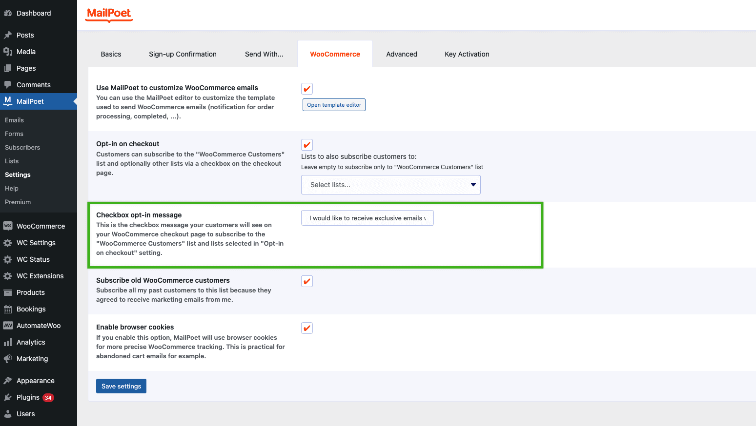Click the WC Status gear icon

[8, 259]
